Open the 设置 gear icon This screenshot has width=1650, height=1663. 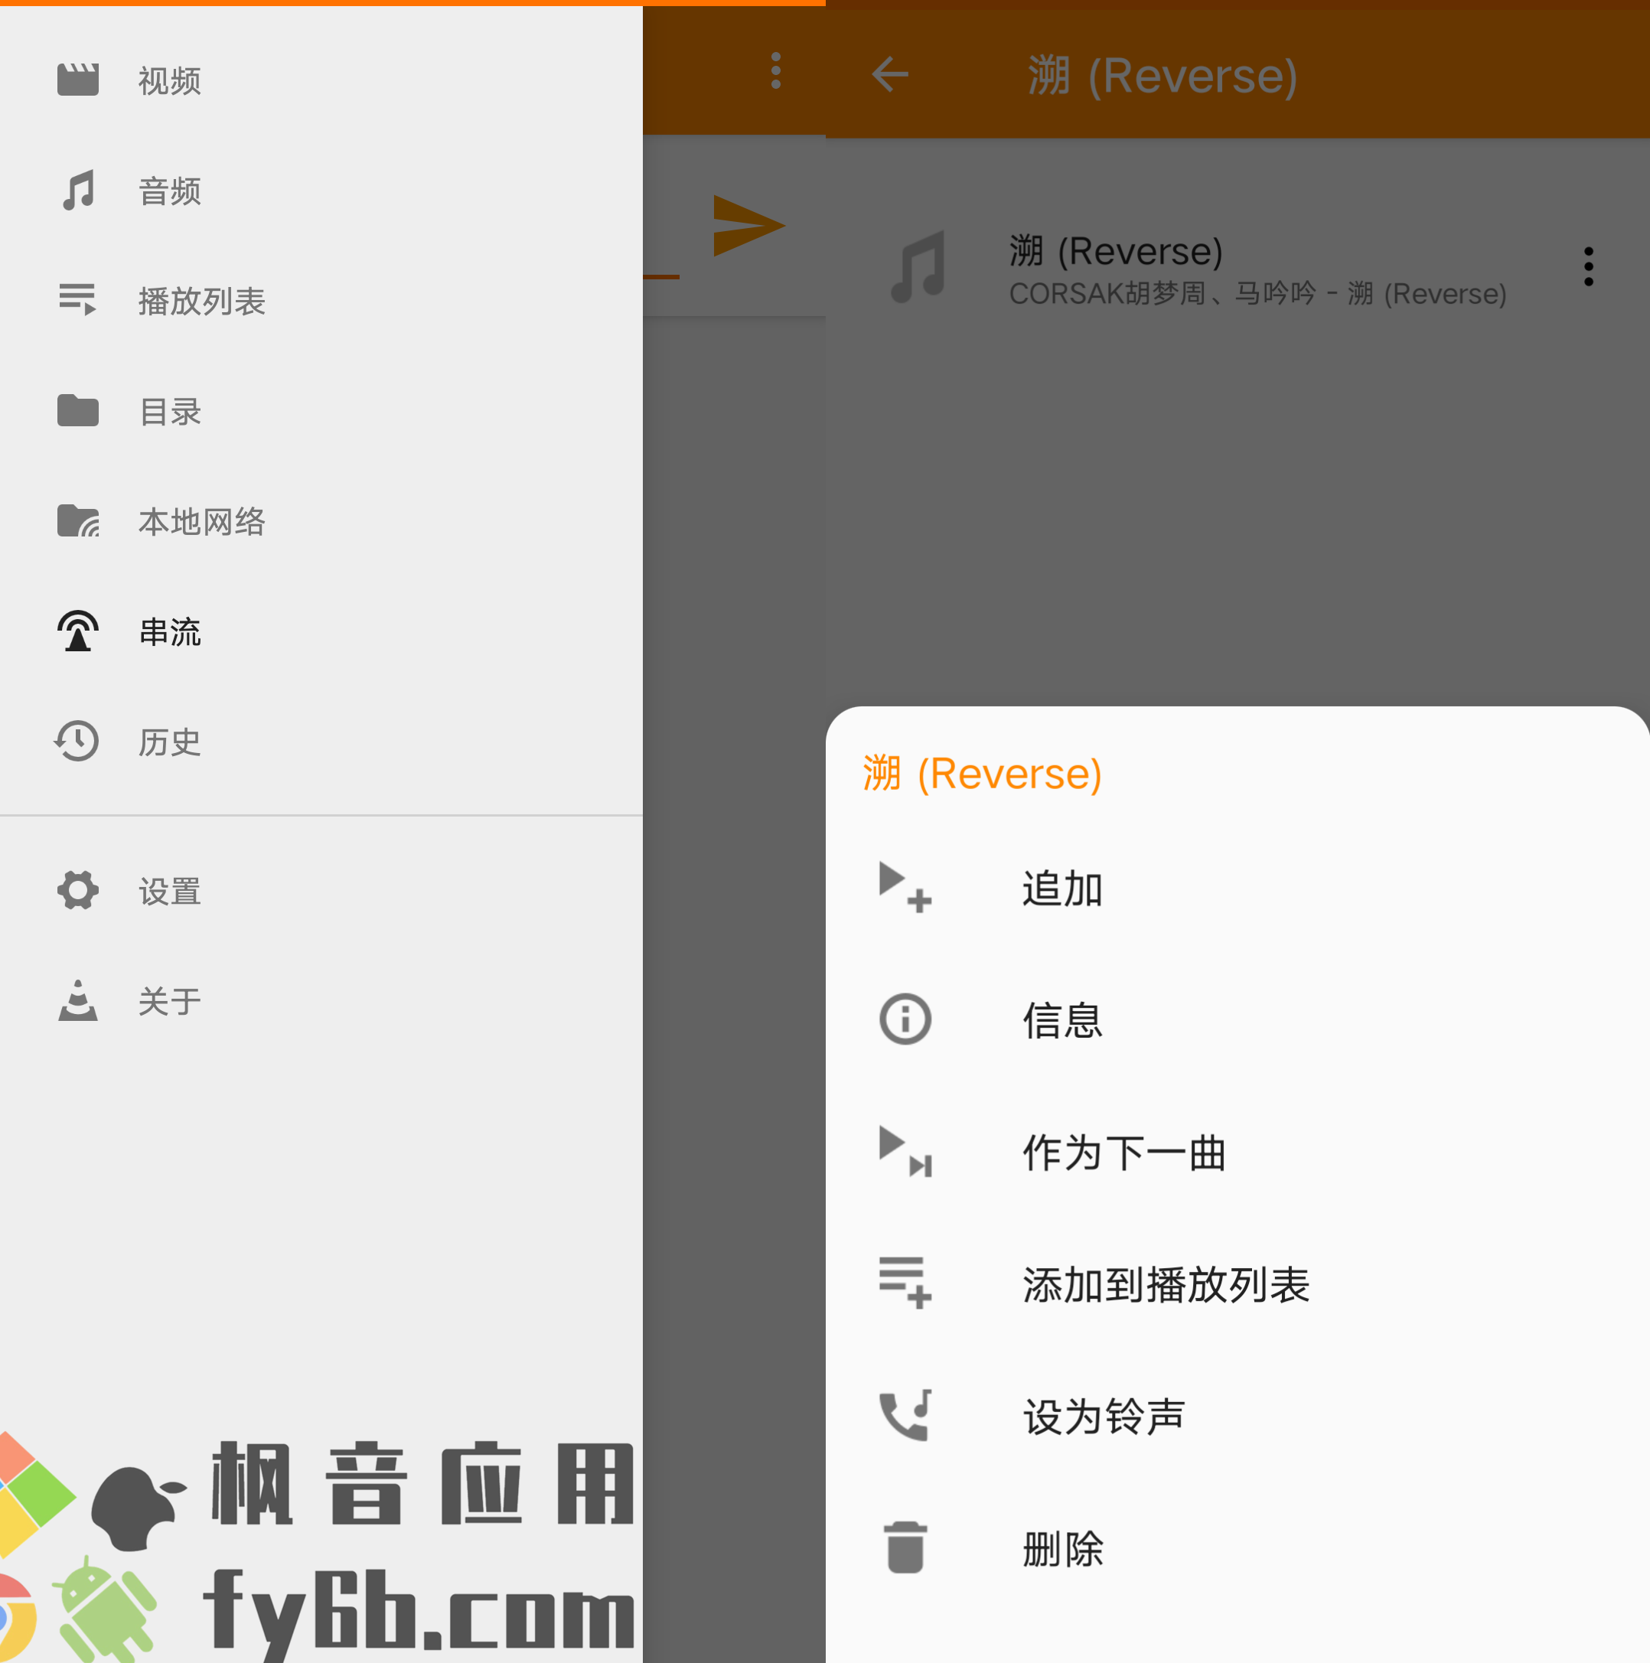pyautogui.click(x=78, y=890)
